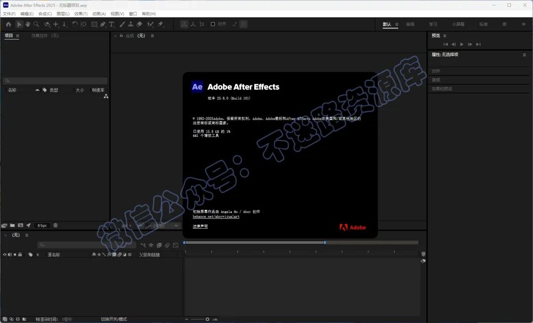Toggle the lock icon on composition viewer
The height and width of the screenshot is (323, 533).
click(121, 36)
